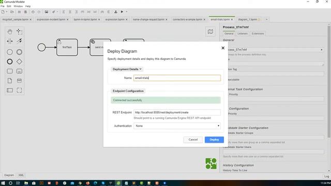The width and height of the screenshot is (331, 186).
Task: Switch to the XML view tab
Action: 21,175
